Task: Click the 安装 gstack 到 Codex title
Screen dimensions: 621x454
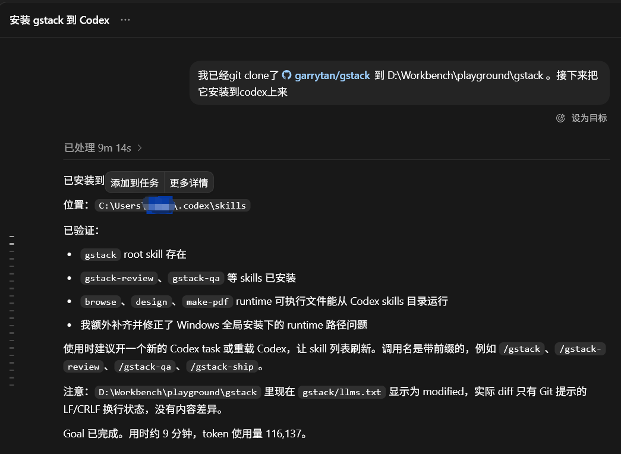Action: pyautogui.click(x=59, y=20)
